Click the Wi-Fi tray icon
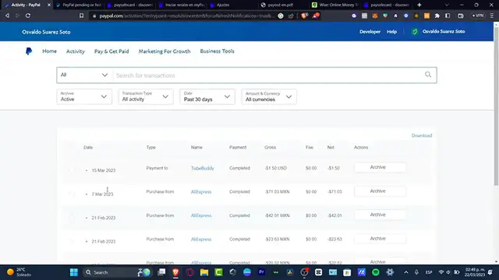 pos(441,272)
